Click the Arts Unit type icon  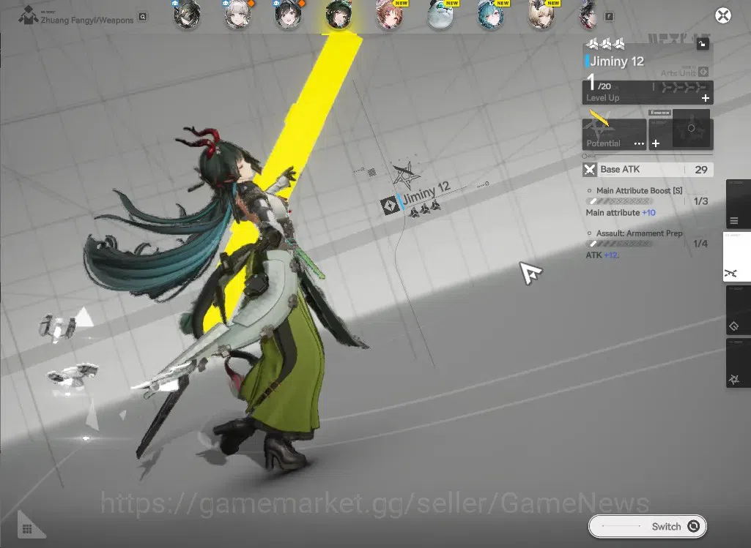(703, 72)
